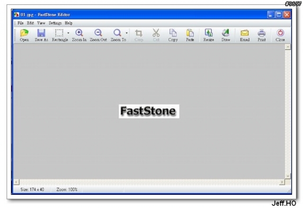Click the Paste clipboard icon
This screenshot has height=208, width=303.
[190, 35]
